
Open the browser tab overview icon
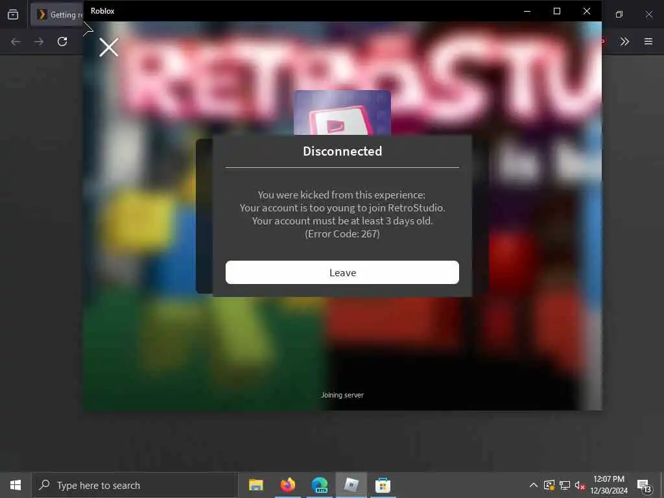[x=13, y=15]
